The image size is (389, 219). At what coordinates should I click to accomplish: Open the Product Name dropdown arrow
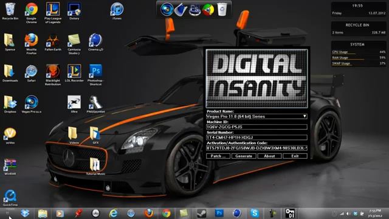(x=305, y=116)
